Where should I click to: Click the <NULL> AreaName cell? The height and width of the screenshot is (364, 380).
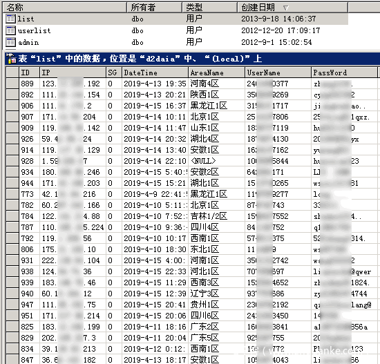coord(216,161)
